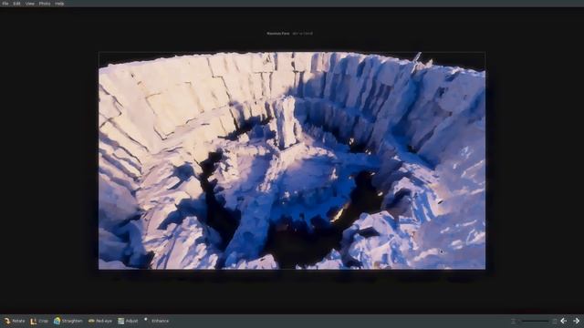Go to the next photo
Screen dimensions: 584x328
[x=576, y=321]
